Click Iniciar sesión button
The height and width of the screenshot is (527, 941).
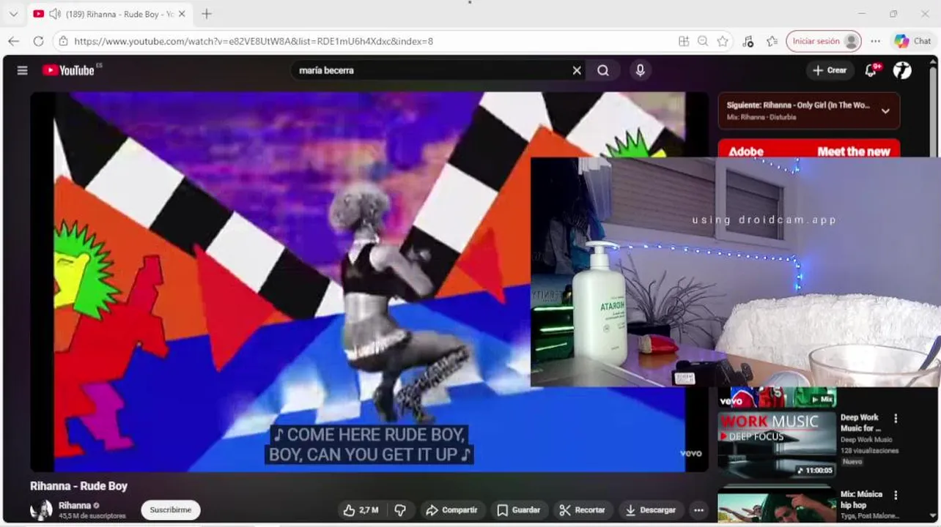[824, 41]
